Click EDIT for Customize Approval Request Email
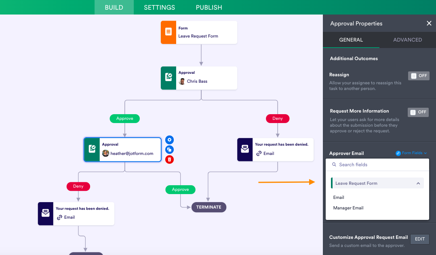 420,239
